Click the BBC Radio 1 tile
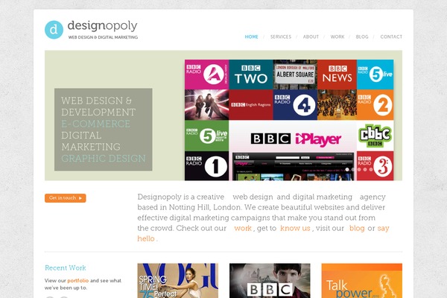Screen dimensions: 447x298 [x=206, y=165]
